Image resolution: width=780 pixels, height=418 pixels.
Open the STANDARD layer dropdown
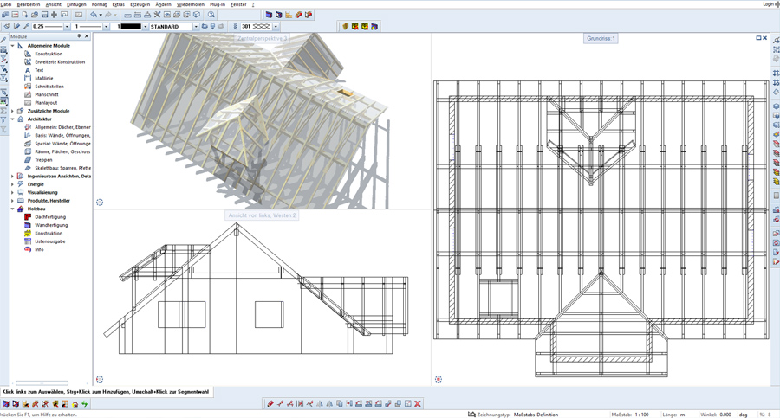[x=196, y=27]
